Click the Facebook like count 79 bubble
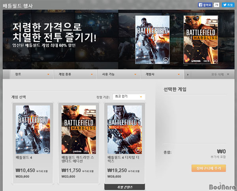Viewport: 237px width, 191px height. pos(216,5)
